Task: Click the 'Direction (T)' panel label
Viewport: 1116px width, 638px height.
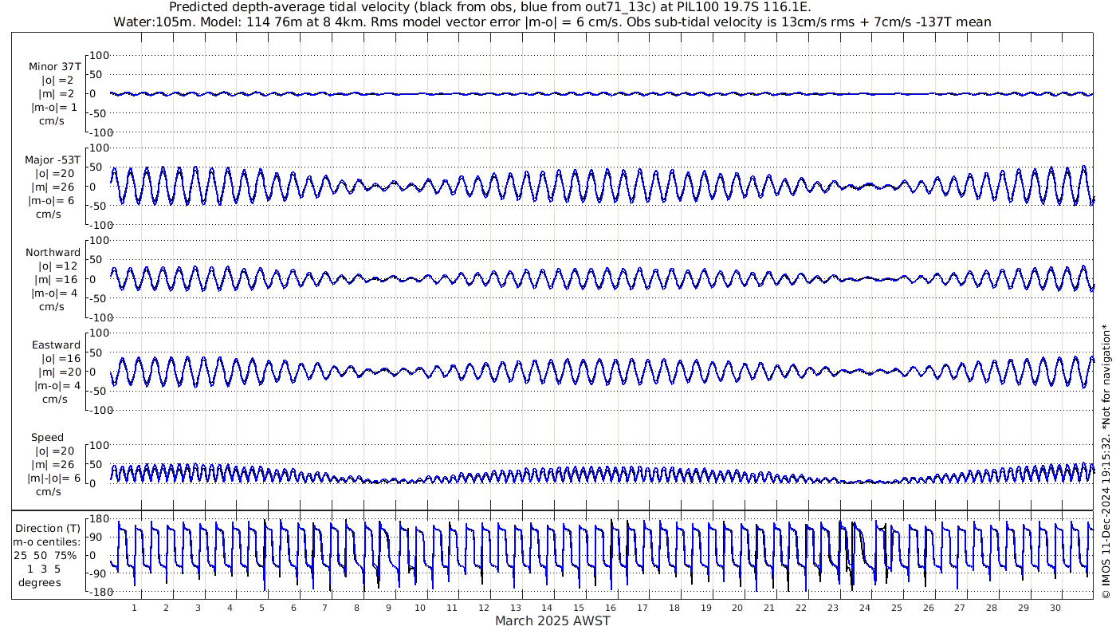Action: pyautogui.click(x=49, y=529)
